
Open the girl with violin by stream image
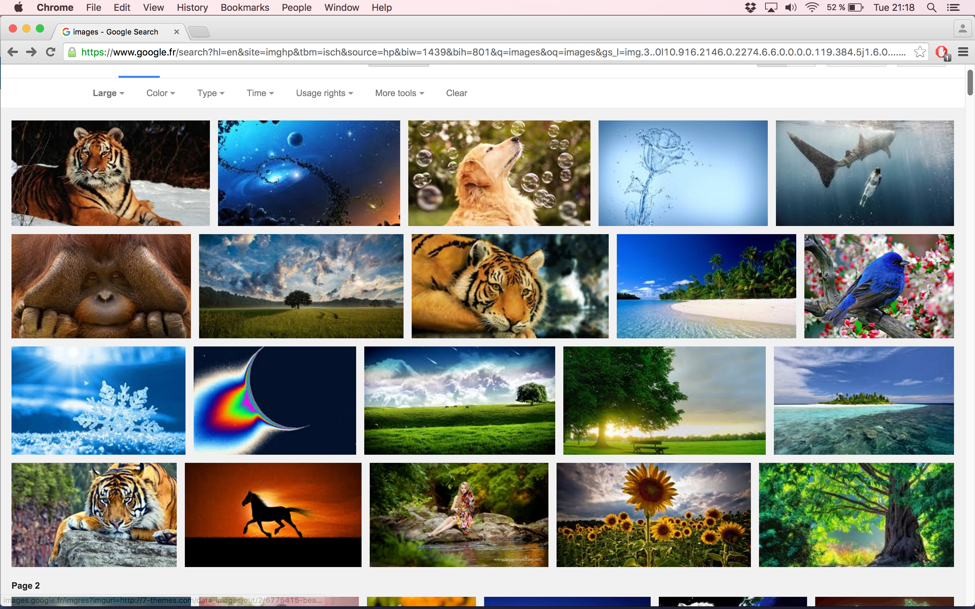tap(459, 515)
